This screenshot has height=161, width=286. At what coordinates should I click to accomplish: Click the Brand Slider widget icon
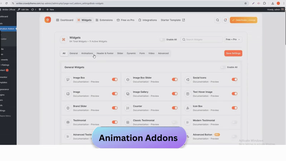tap(68, 108)
